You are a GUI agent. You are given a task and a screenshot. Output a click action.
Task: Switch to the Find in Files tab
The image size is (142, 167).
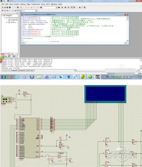(x=30, y=70)
